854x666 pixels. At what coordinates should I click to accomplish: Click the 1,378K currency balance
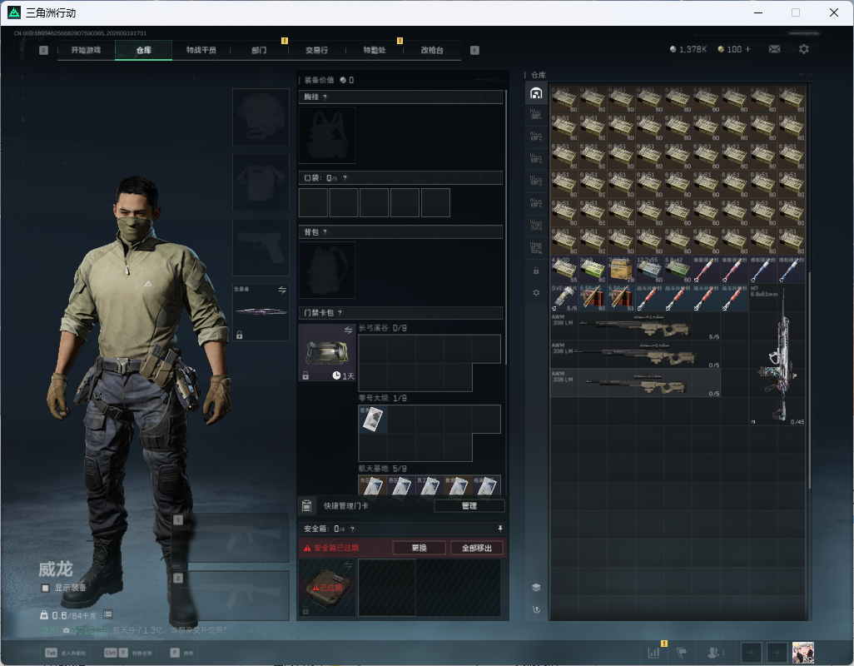point(688,49)
